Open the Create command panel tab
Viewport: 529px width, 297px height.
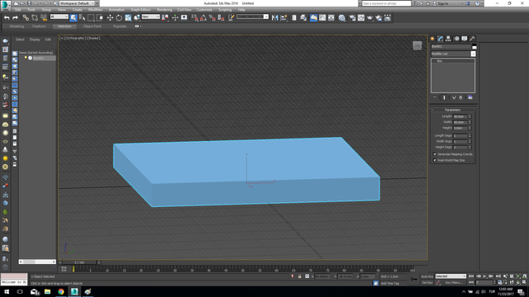tap(432, 39)
